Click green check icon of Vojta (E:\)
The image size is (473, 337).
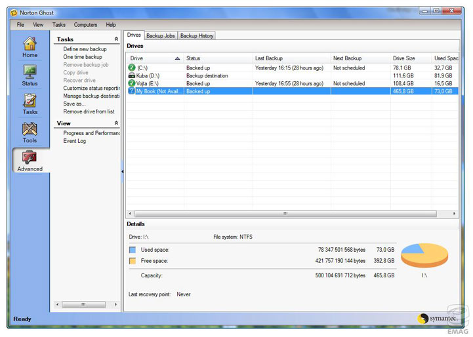[131, 83]
